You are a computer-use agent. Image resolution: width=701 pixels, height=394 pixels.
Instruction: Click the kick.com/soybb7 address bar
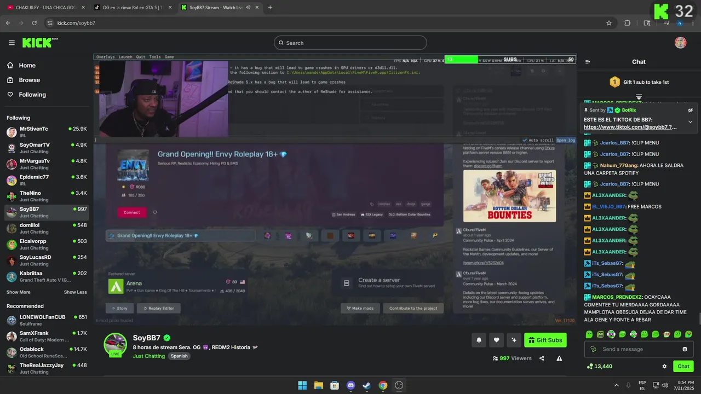[329, 23]
